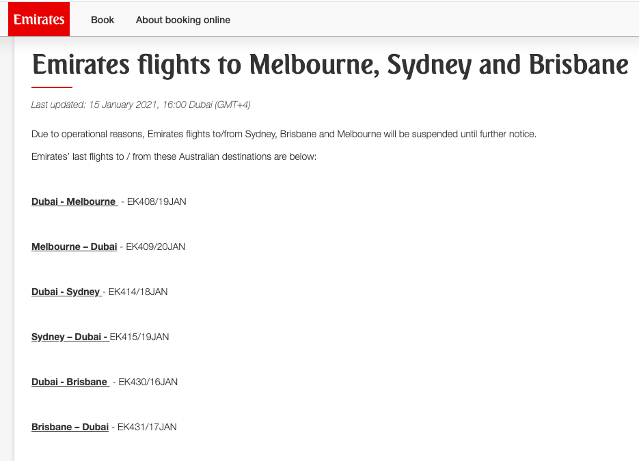Viewport: 639px width, 461px height.
Task: Click the red underline beneath the heading
Action: [52, 87]
